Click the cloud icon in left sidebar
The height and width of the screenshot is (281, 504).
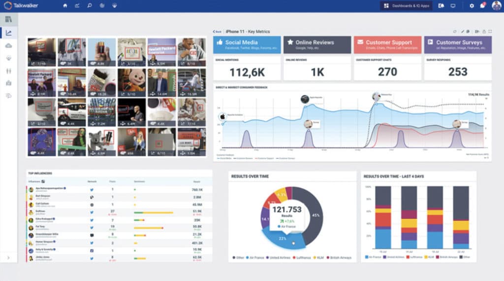tap(9, 46)
